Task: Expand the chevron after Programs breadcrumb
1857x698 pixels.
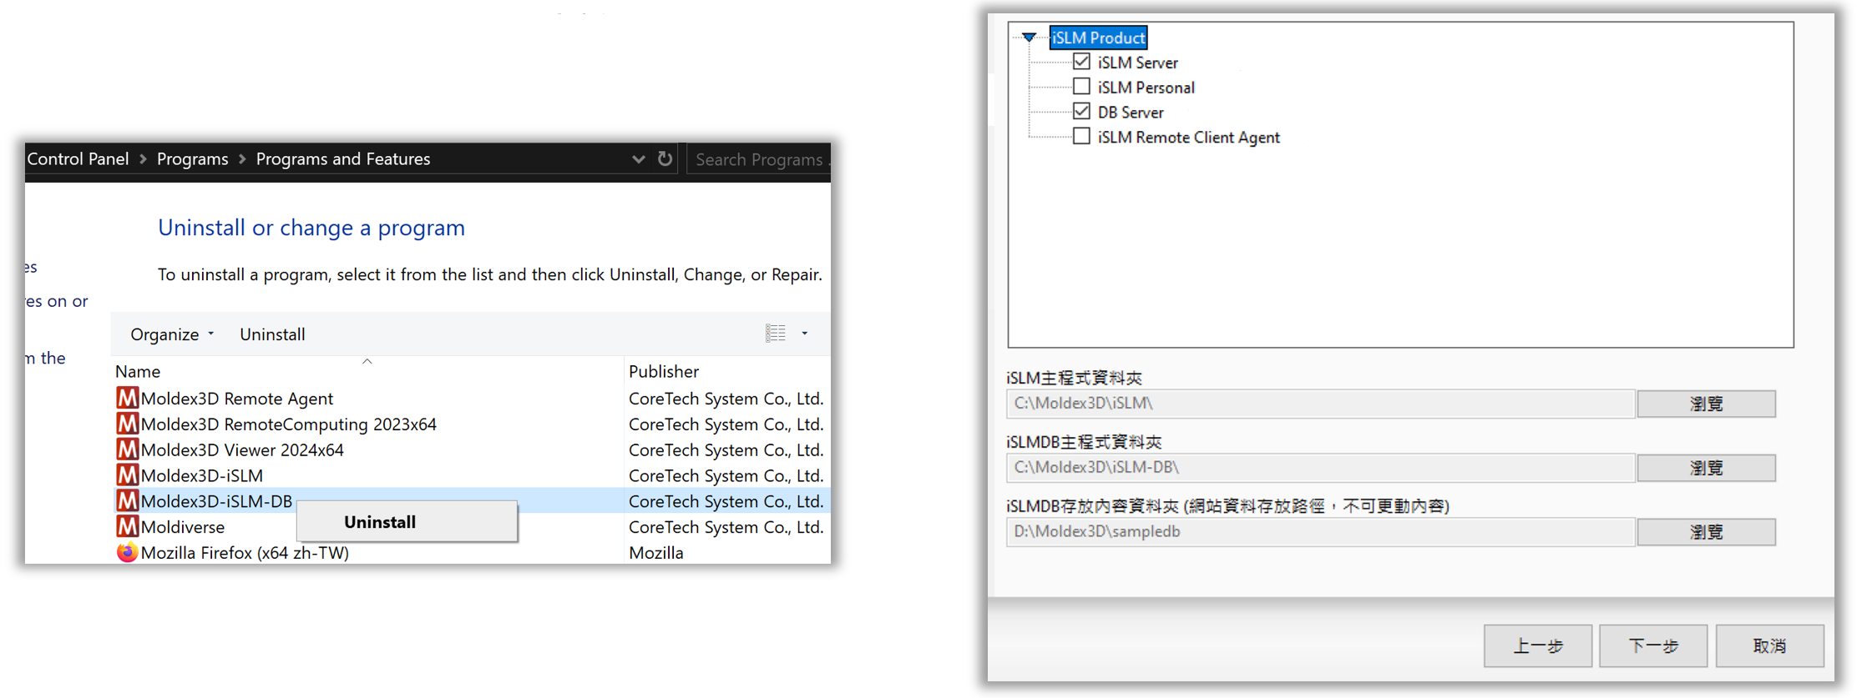Action: tap(242, 158)
